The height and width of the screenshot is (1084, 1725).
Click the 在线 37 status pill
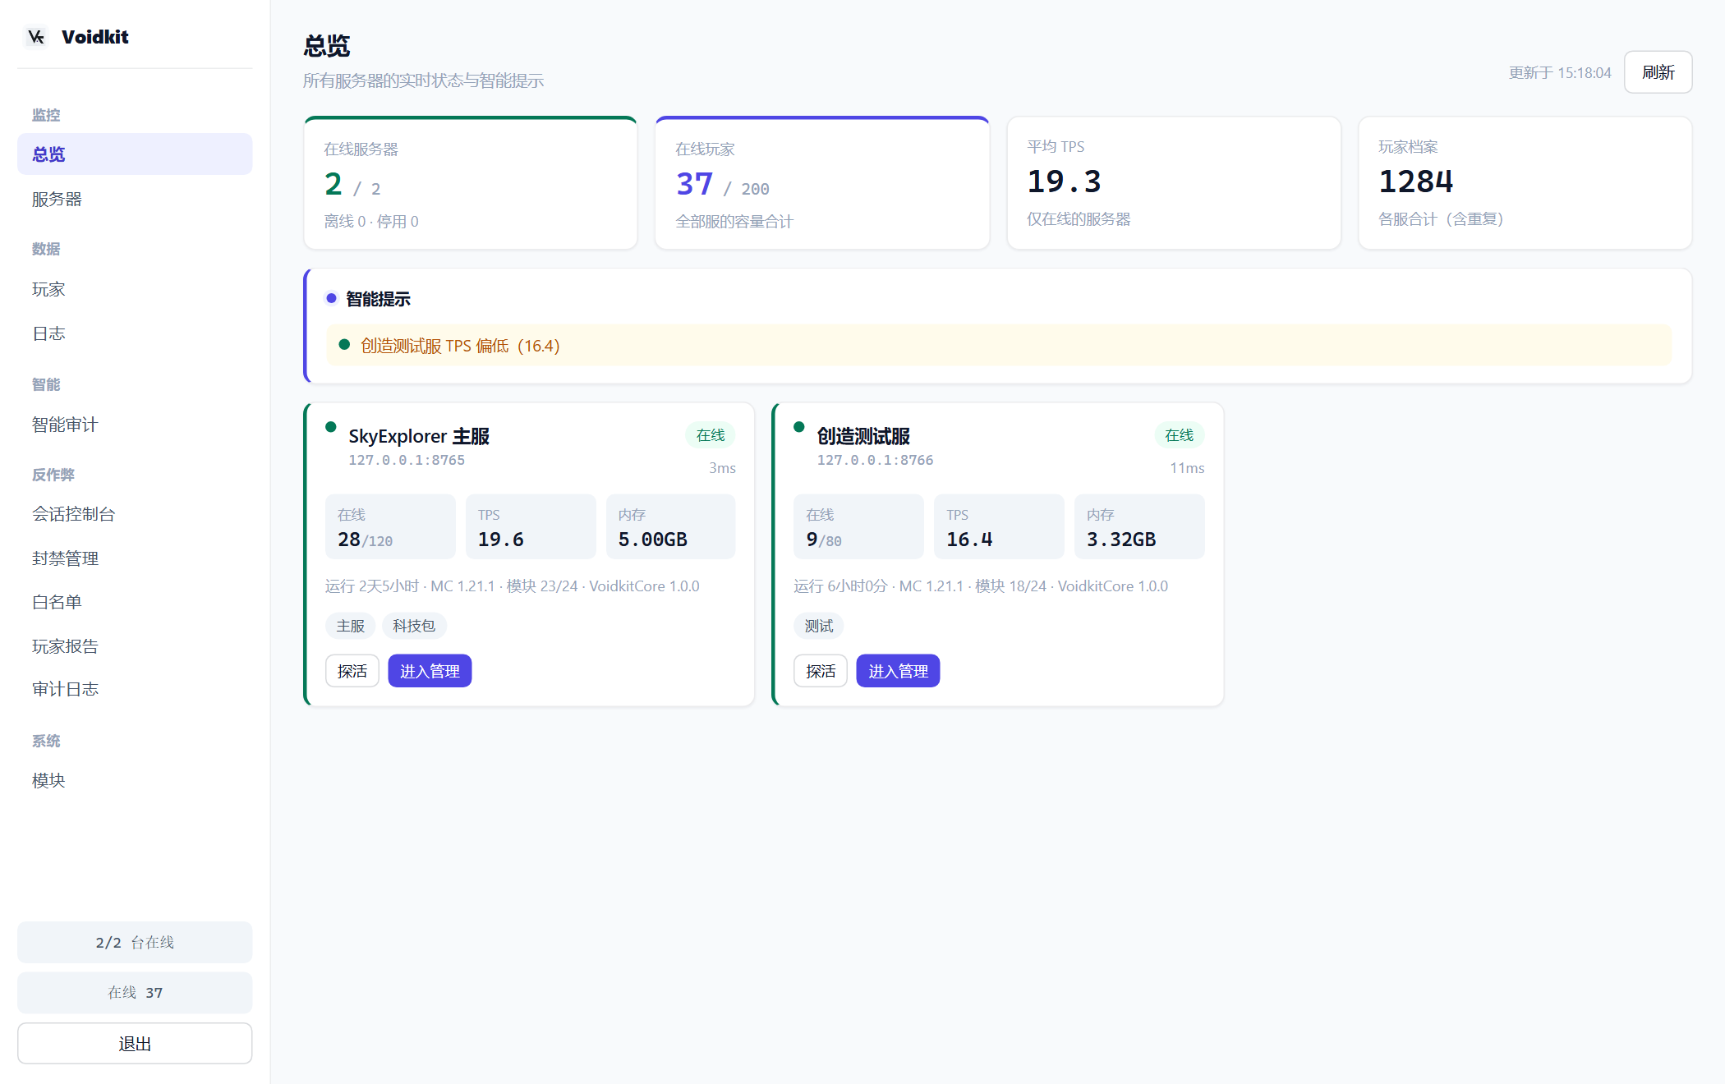135,993
